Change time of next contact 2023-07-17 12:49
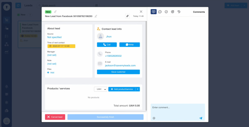 point(61,46)
